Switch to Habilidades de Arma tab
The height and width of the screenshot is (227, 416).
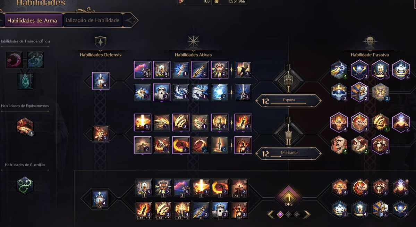click(x=33, y=20)
